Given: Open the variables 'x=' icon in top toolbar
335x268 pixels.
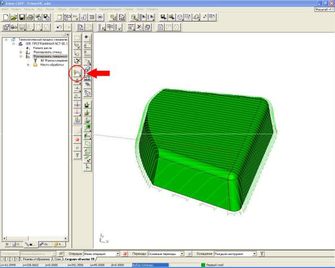Looking at the screenshot, I should (76, 17).
